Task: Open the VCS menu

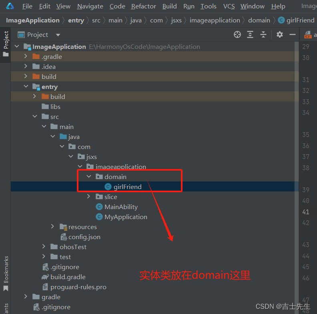Action: [229, 6]
